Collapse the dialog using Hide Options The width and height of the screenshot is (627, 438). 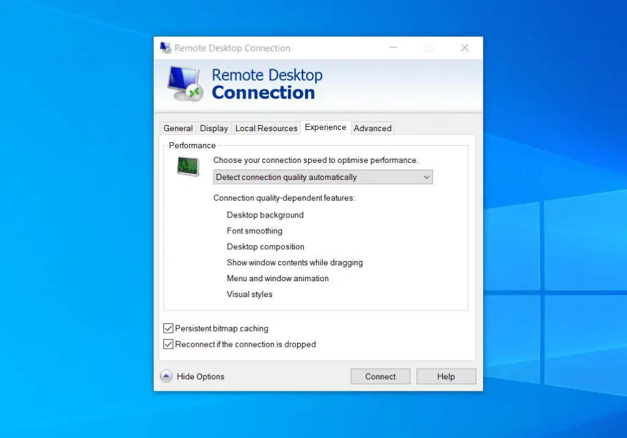click(199, 376)
